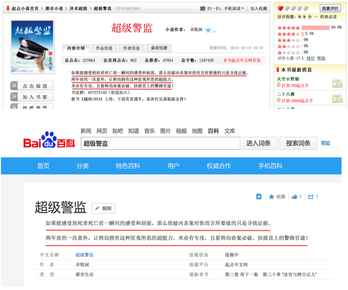Click the five-star rating row
Screen dimensions: 348x290
[x=310, y=28]
